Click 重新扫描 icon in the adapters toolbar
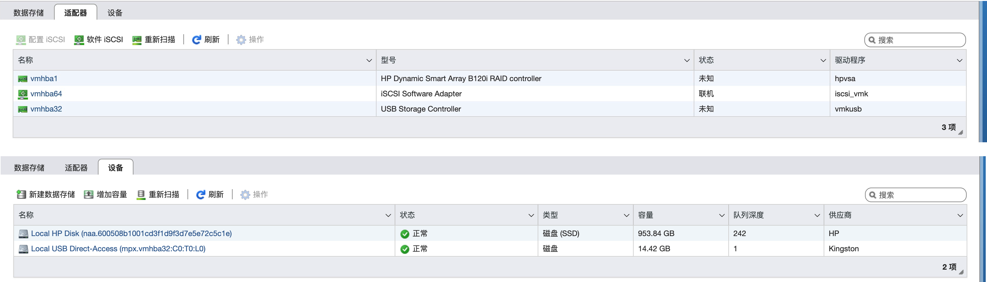 click(137, 40)
